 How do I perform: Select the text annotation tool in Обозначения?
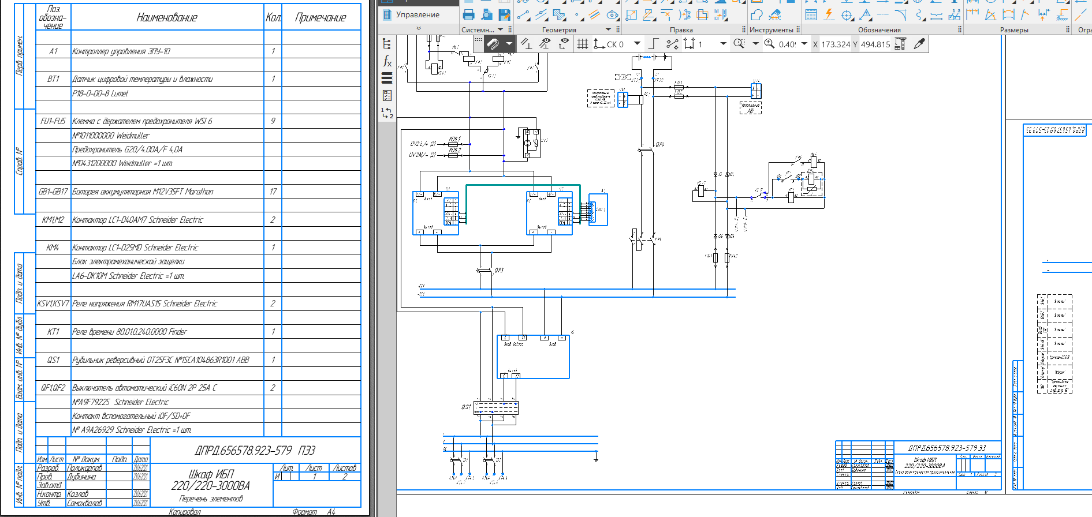[865, 15]
